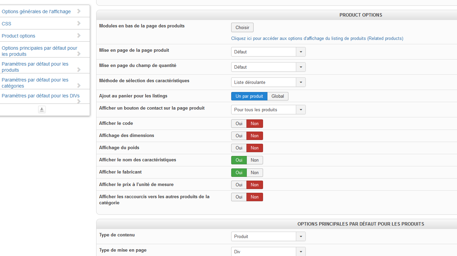The height and width of the screenshot is (256, 457).
Task: Click chevron icon beside Options générales de l'affichage
Action: click(x=79, y=11)
